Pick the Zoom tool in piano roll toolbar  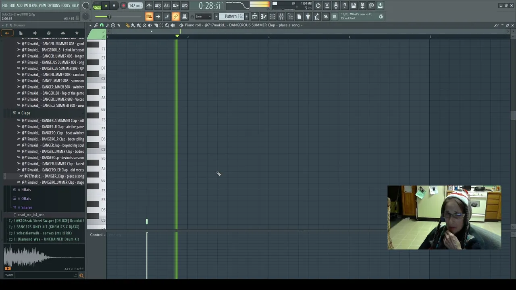click(167, 25)
